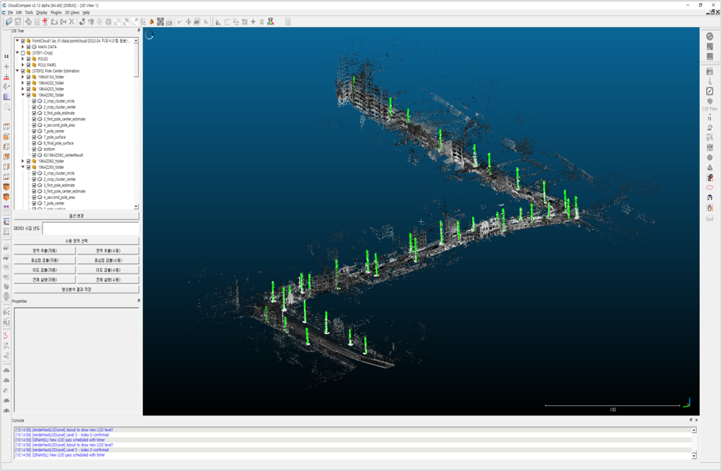Uncheck the MAIN DATA checkbox

tap(29, 47)
